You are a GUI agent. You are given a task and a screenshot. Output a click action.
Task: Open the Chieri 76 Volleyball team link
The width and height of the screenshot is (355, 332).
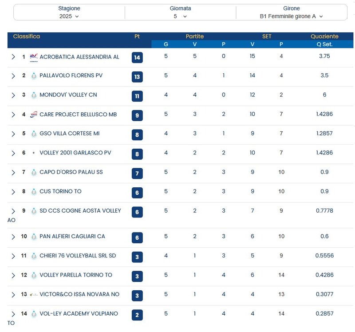click(78, 256)
